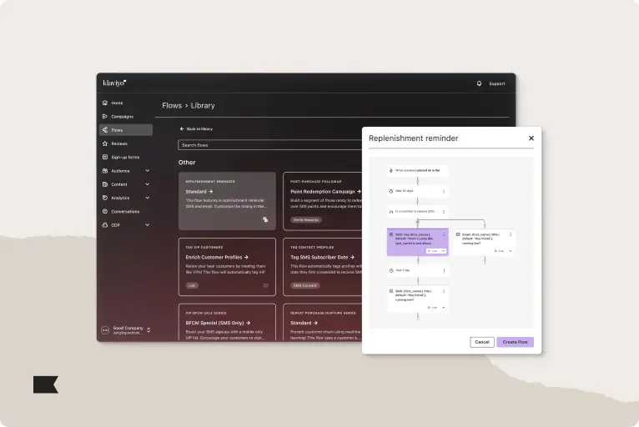This screenshot has height=427, width=639.
Task: Click the Cancel button
Action: tap(481, 342)
